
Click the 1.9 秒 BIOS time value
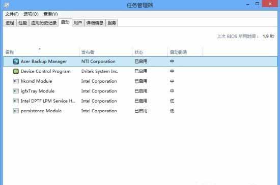(x=268, y=37)
